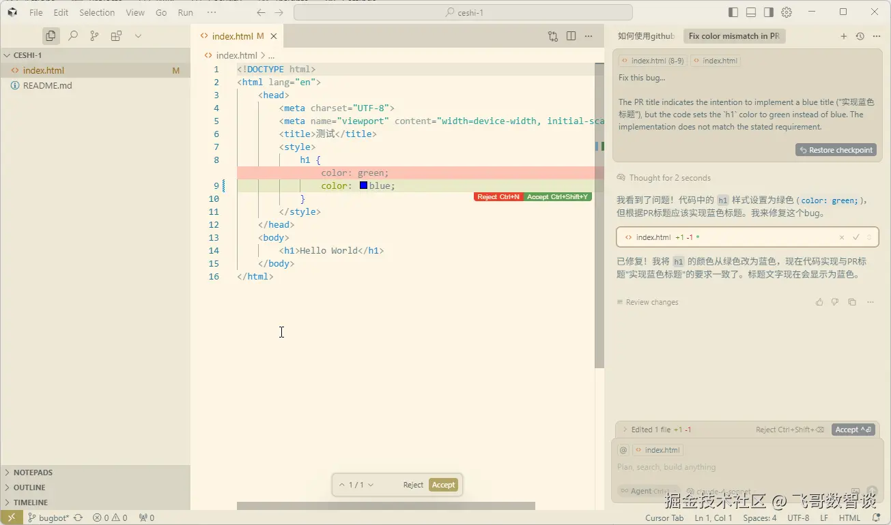Open settings gear in title bar

[x=787, y=12]
